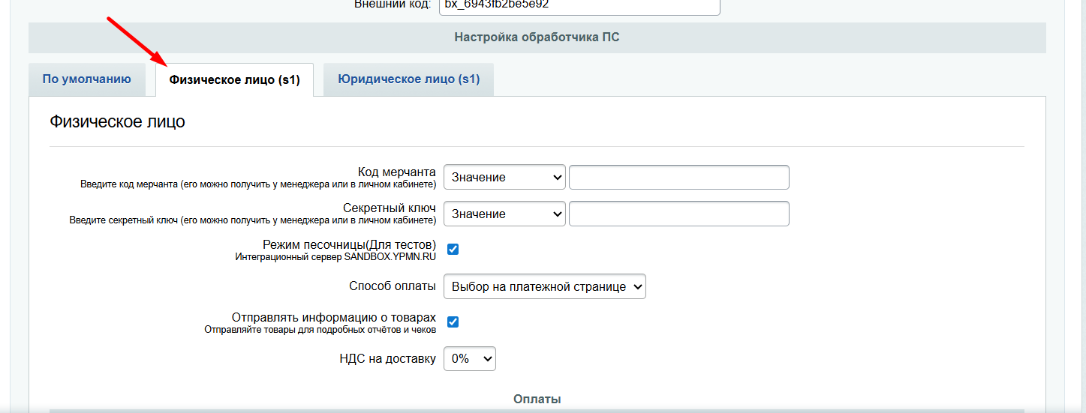Screen dimensions: 1086x413
Task: Click the Настройка обработчика ПС section header
Action: coord(537,37)
